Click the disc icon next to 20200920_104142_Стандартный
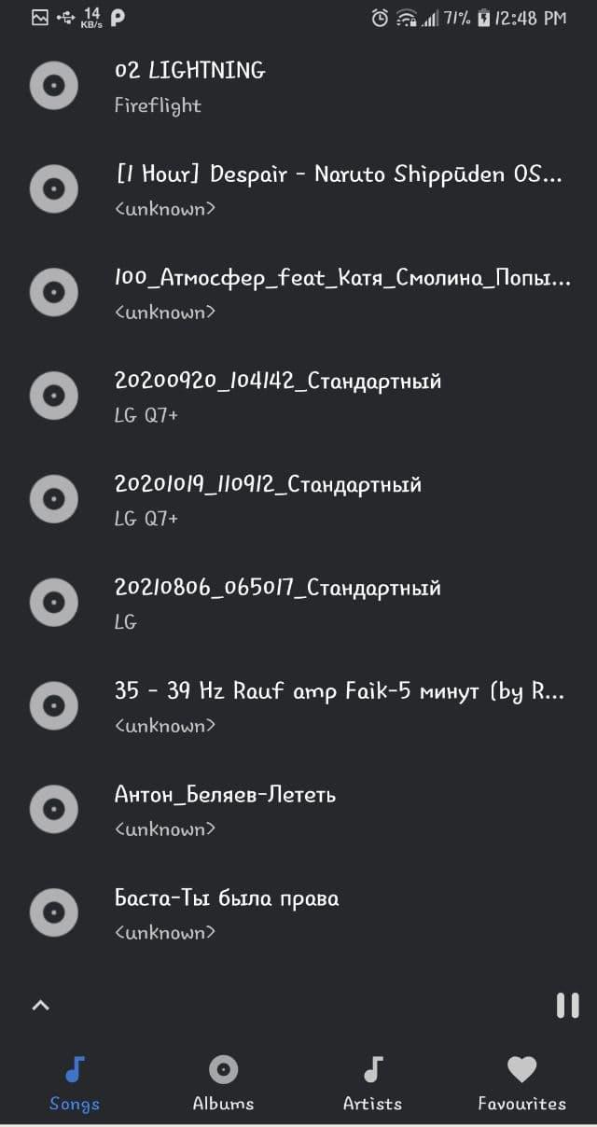Image resolution: width=597 pixels, height=1127 pixels. pyautogui.click(x=53, y=397)
